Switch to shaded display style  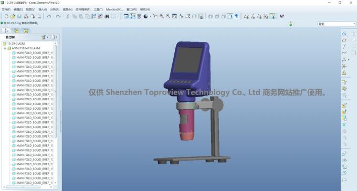(230, 16)
